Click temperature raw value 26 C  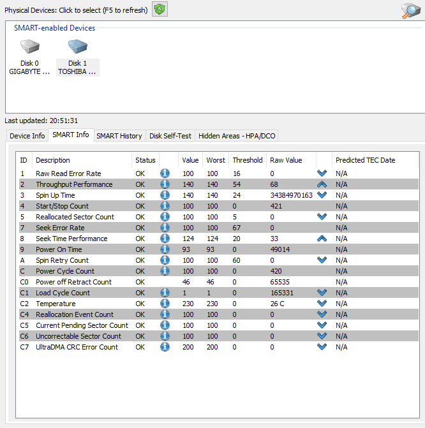[277, 304]
